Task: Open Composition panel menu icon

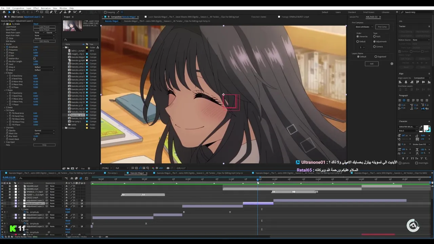Action: tap(138, 17)
